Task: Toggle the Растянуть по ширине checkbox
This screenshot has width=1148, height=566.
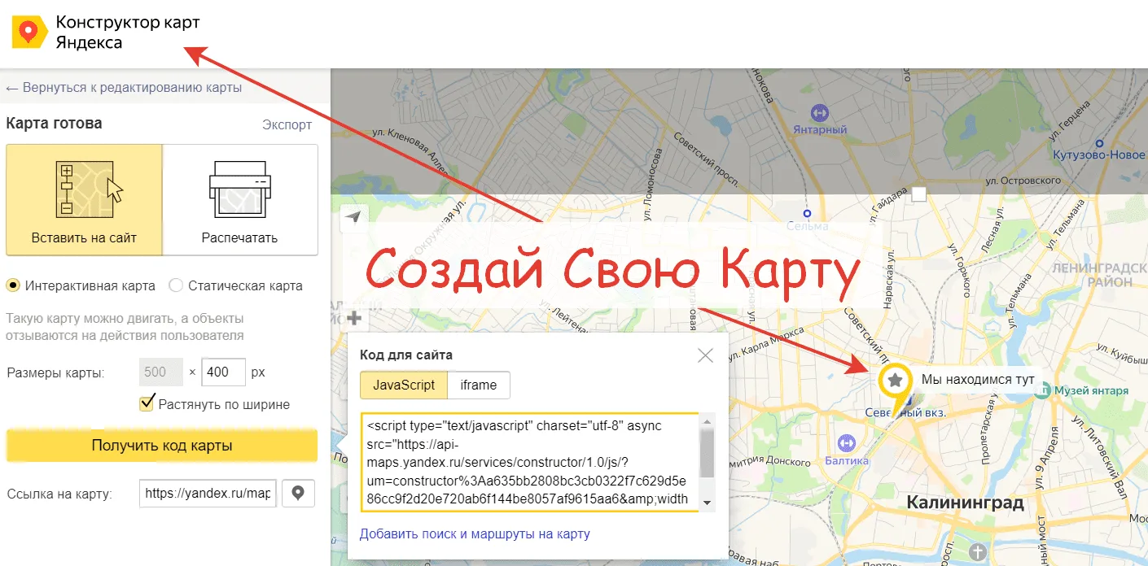Action: click(147, 403)
